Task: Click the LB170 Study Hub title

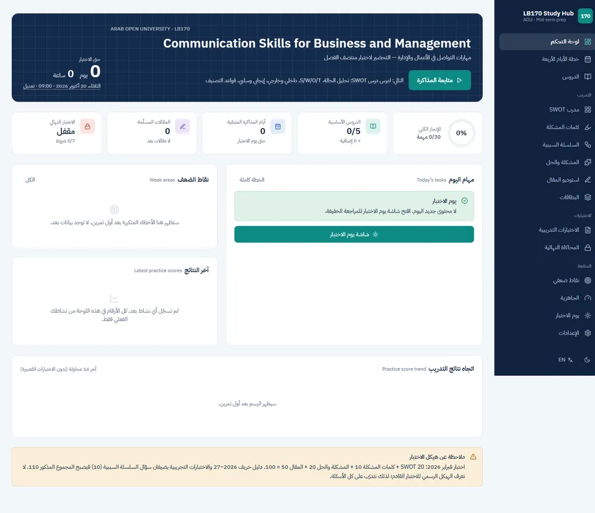Action: (549, 13)
